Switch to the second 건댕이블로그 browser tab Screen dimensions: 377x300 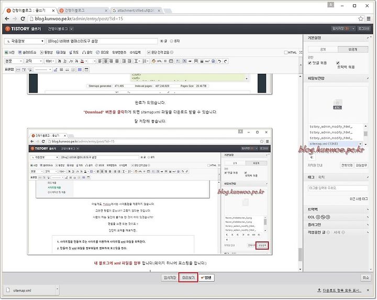[x=83, y=10]
